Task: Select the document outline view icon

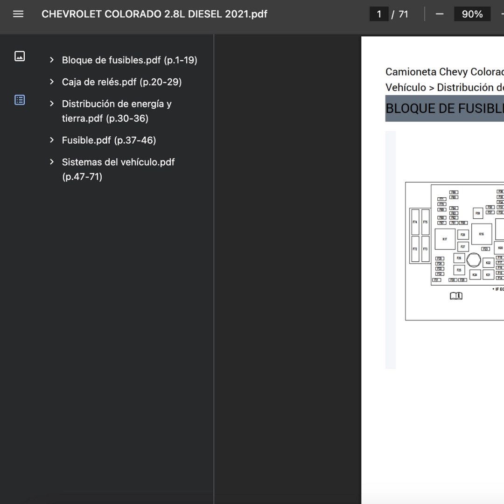Action: pyautogui.click(x=20, y=100)
